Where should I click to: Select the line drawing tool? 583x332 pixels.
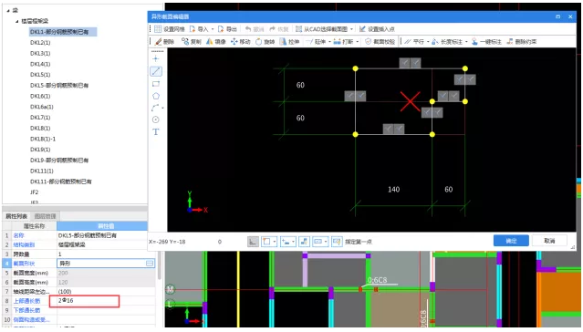pos(156,71)
